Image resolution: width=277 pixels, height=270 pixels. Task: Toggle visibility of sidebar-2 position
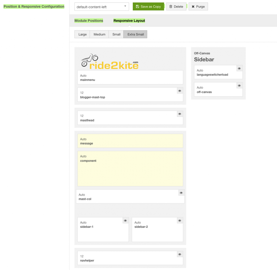coord(180,220)
